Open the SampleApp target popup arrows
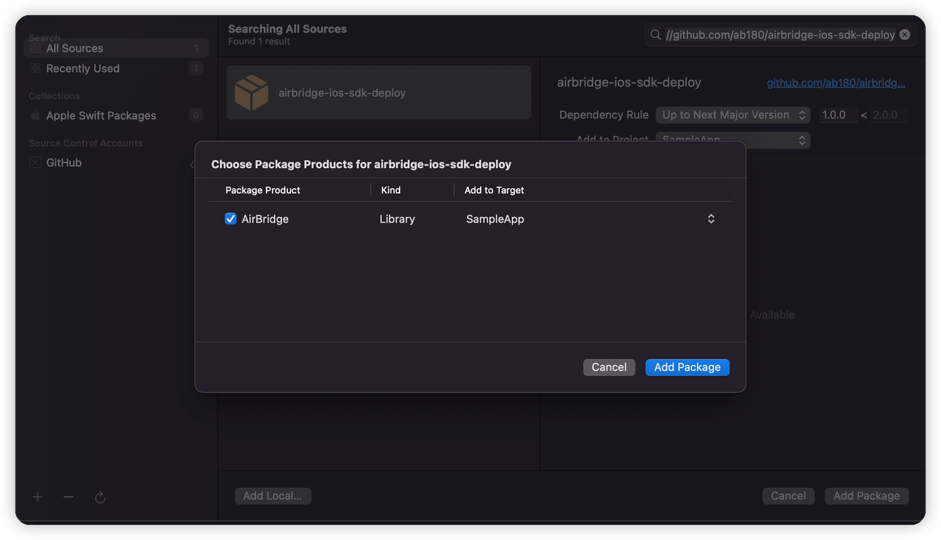This screenshot has height=540, width=941. tap(711, 219)
